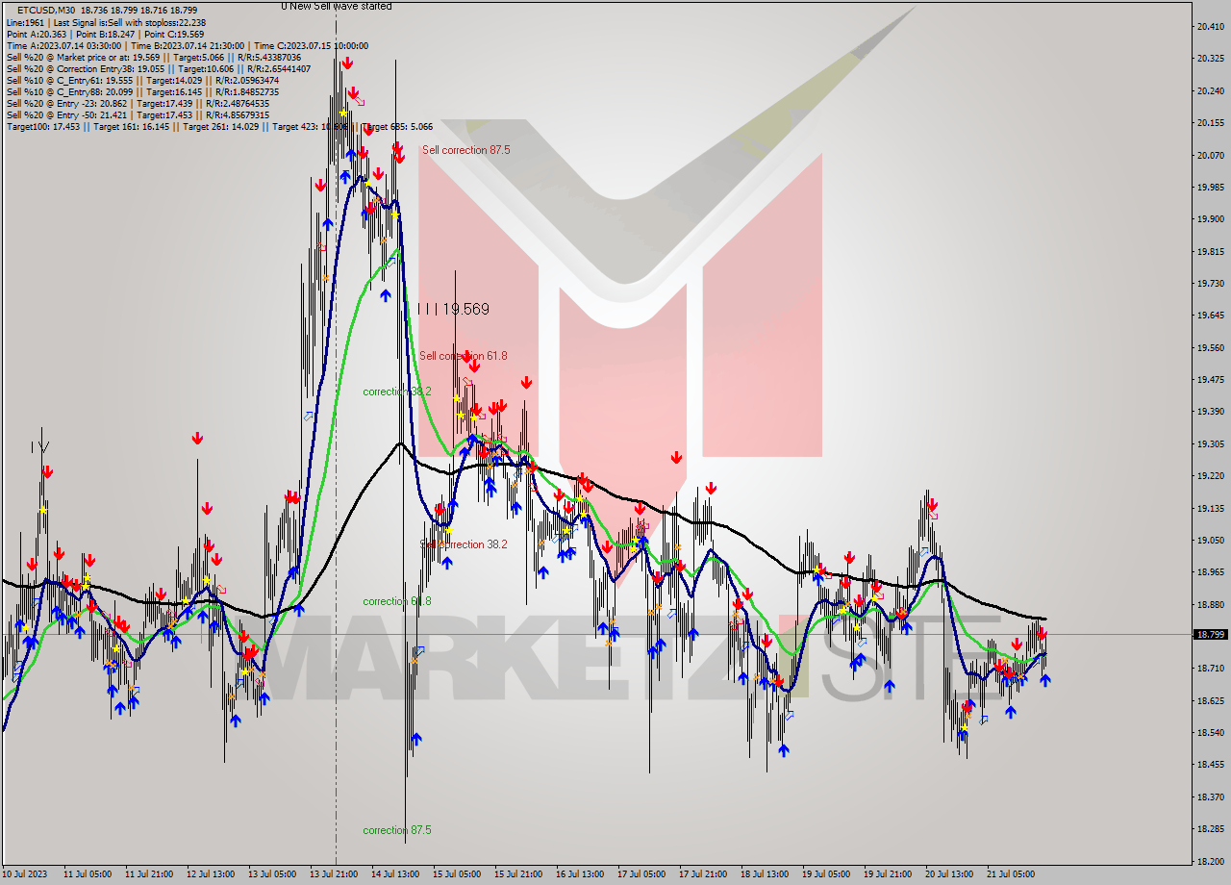The width and height of the screenshot is (1231, 885).
Task: Click the '13 Jul 05:00' time label
Action: point(272,874)
